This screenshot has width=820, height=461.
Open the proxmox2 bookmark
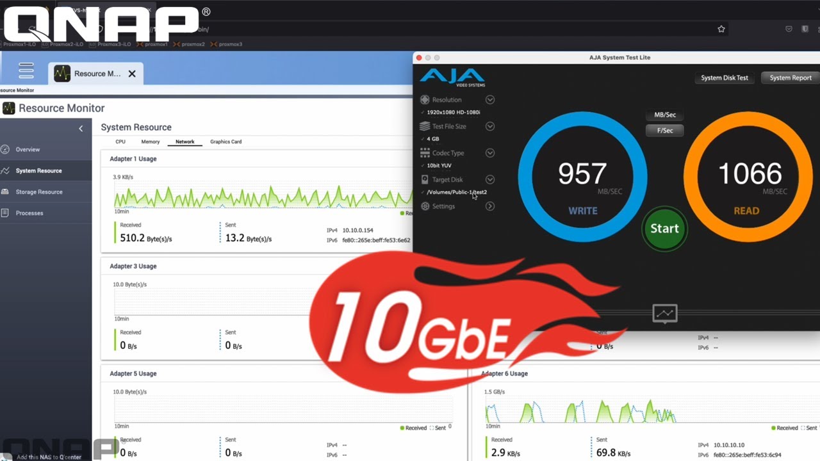[x=190, y=44]
